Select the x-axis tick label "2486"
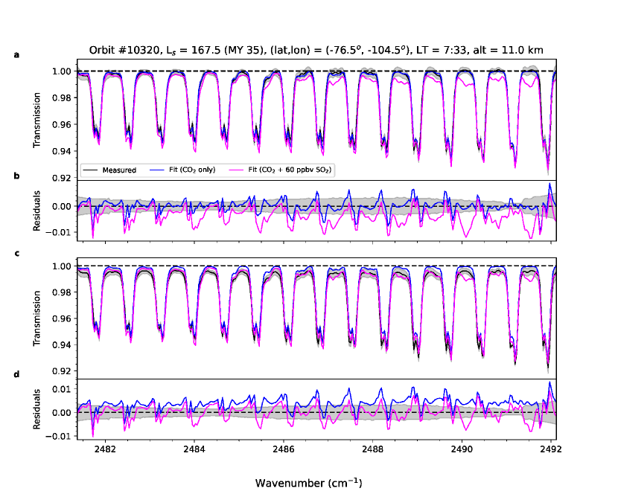This screenshot has width=618, height=494. pos(284,449)
